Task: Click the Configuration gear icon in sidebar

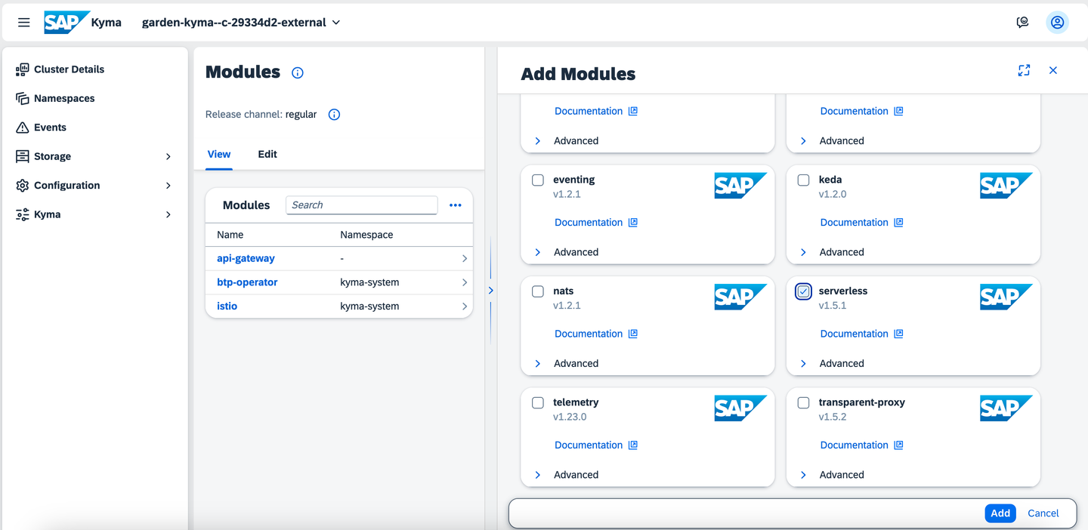Action: coord(23,186)
